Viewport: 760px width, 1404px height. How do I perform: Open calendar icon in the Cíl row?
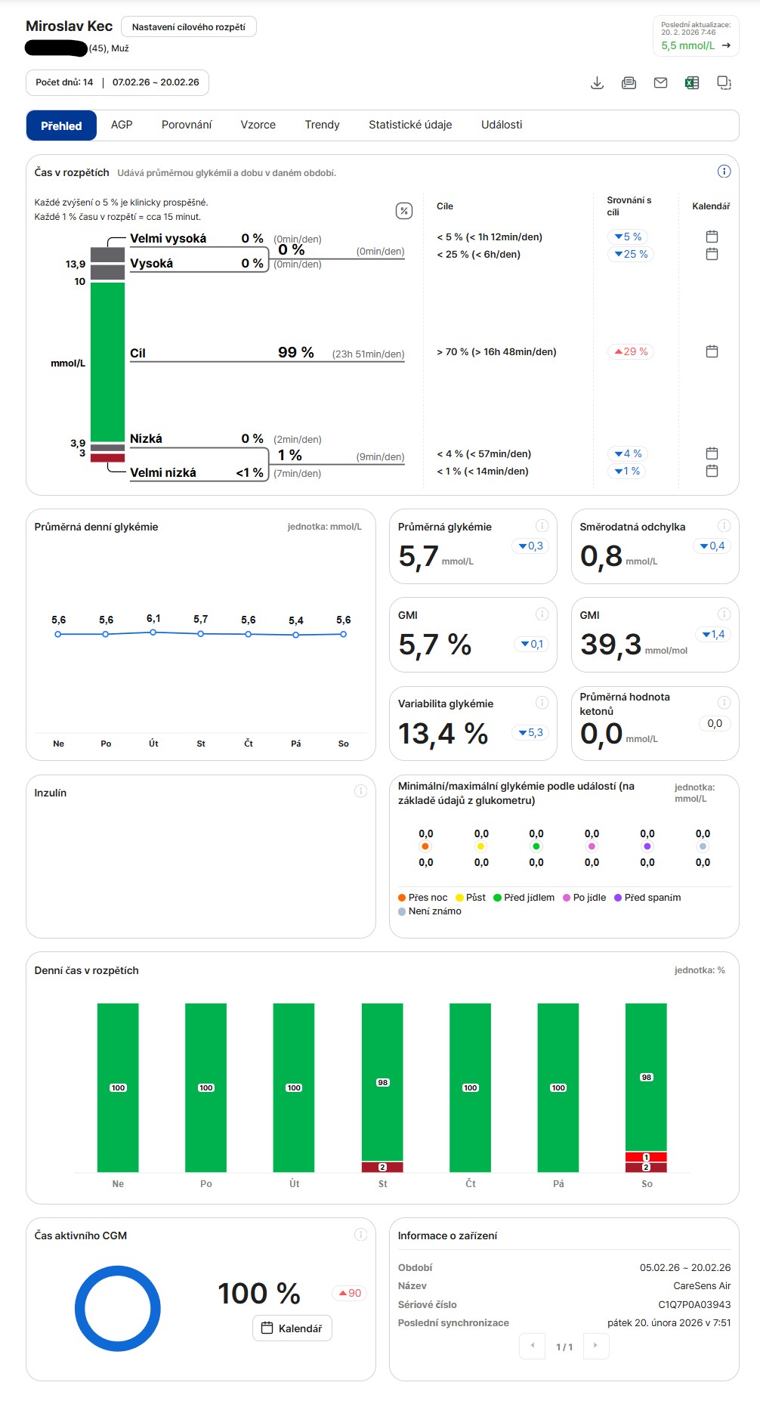(x=712, y=351)
